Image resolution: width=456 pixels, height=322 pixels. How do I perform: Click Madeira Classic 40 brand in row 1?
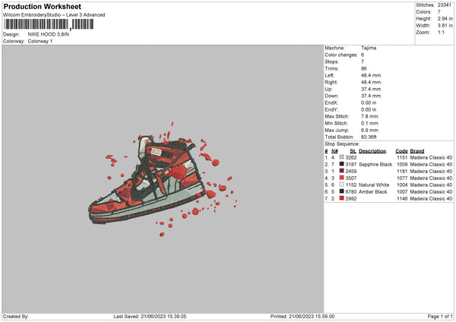(431, 157)
